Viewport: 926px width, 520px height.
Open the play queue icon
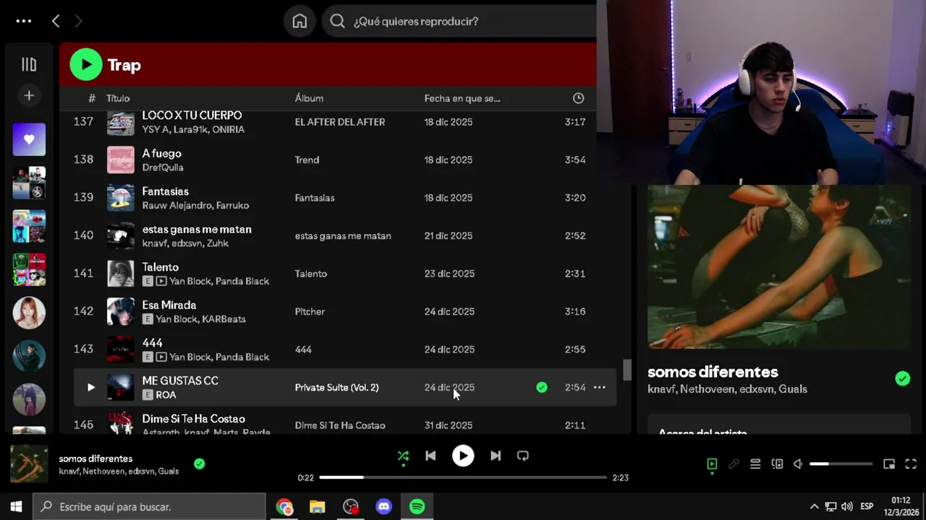755,464
